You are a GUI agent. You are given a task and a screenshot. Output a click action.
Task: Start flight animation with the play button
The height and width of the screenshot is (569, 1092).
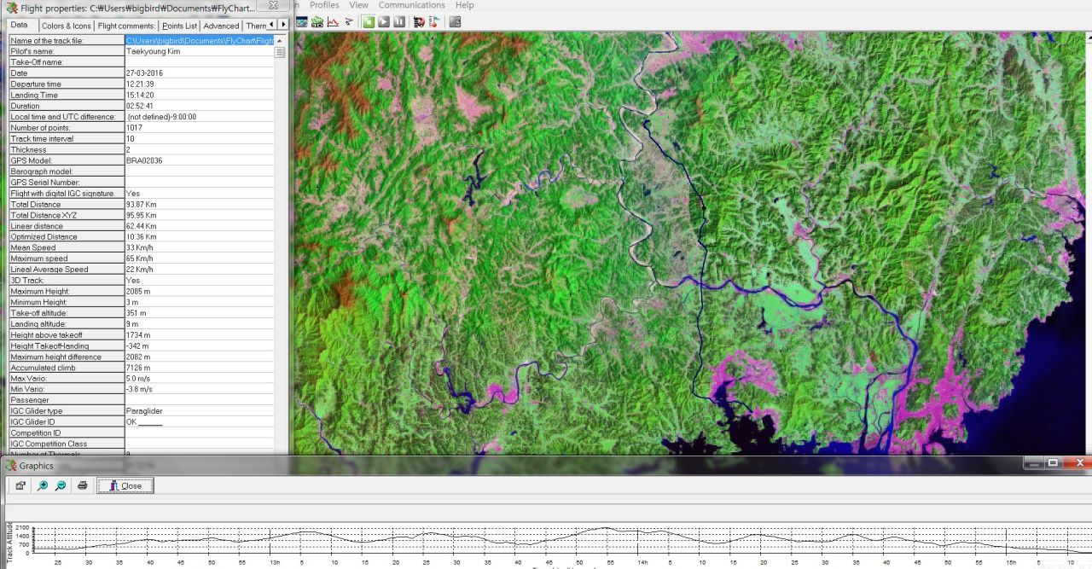click(384, 21)
